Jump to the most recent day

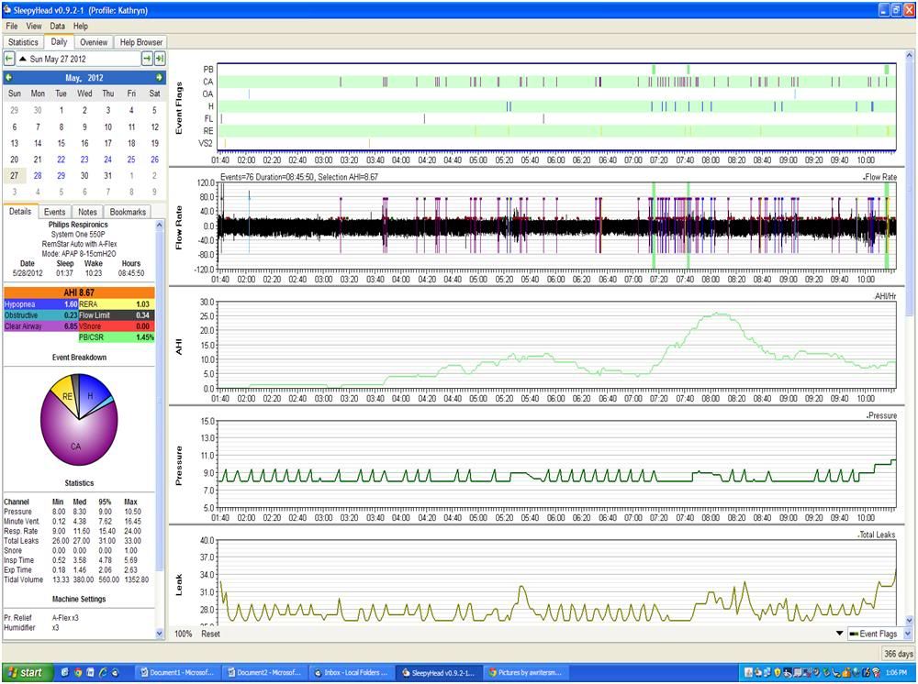(x=160, y=59)
